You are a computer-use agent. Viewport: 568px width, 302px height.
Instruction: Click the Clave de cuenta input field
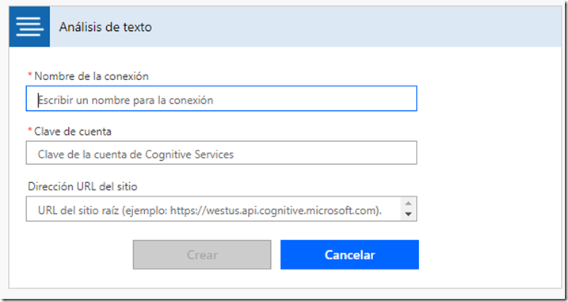click(x=221, y=153)
